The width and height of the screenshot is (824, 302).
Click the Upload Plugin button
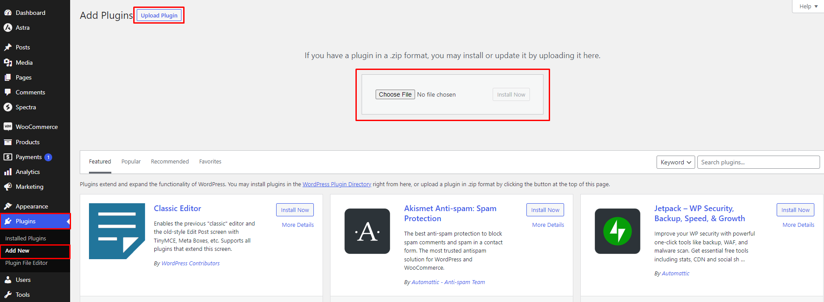coord(159,15)
